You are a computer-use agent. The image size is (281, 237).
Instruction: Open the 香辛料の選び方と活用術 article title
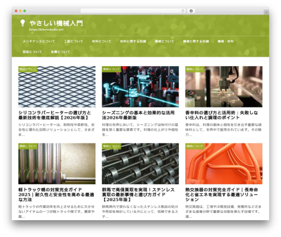222,115
